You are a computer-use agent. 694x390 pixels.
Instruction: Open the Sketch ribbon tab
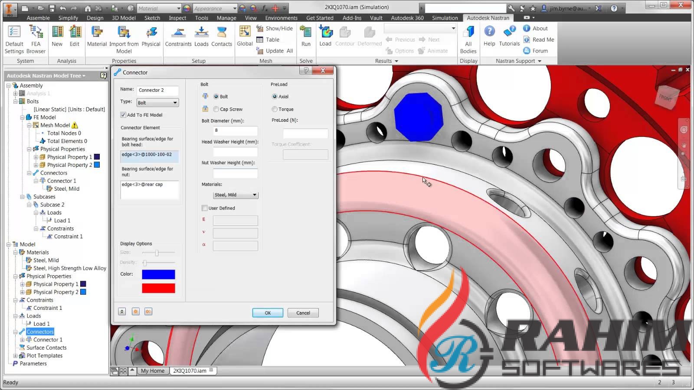coord(152,18)
